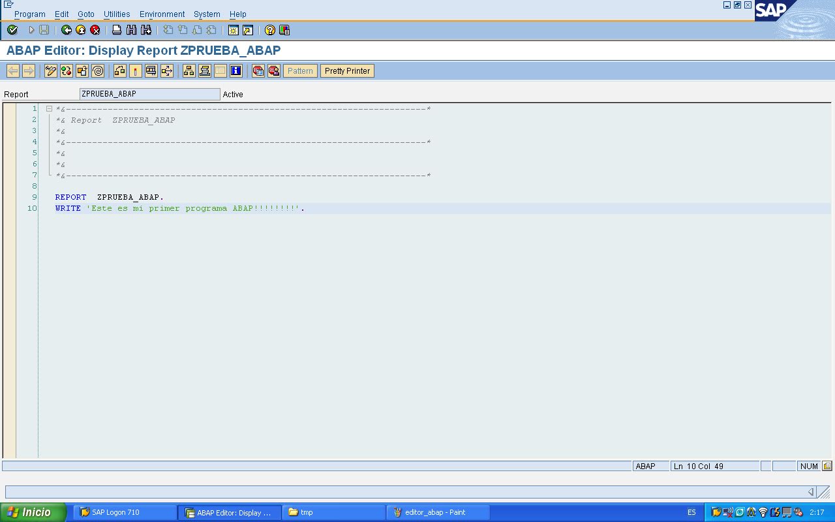Click the Pretty Printer button

tap(347, 70)
